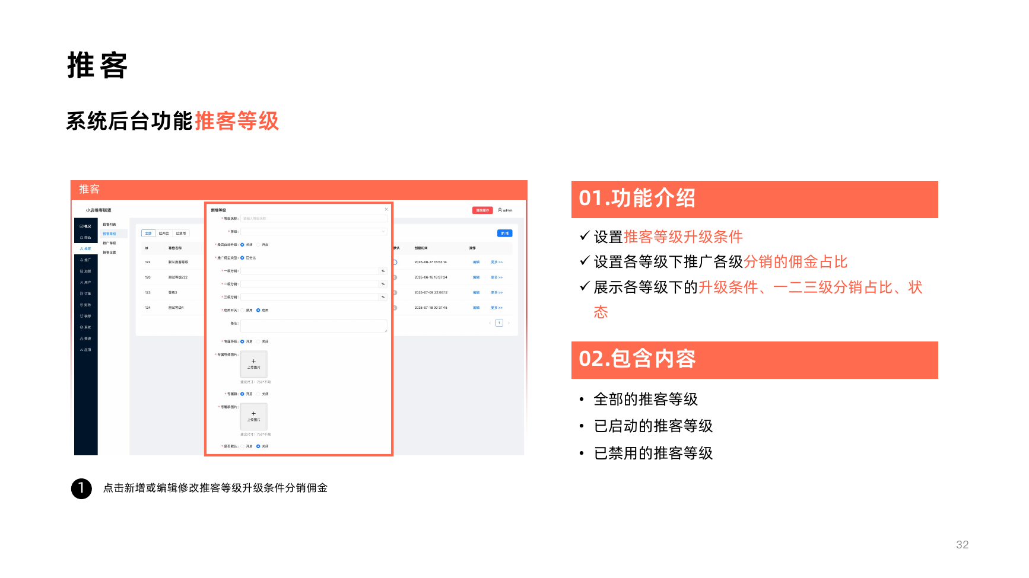Click the plus icon under 专属群图片
Viewport: 1029px width, 578px height.
pyautogui.click(x=253, y=413)
